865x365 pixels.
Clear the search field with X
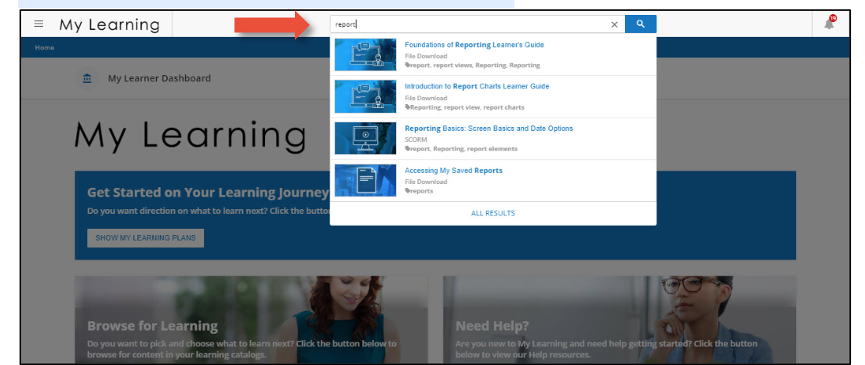coord(614,24)
